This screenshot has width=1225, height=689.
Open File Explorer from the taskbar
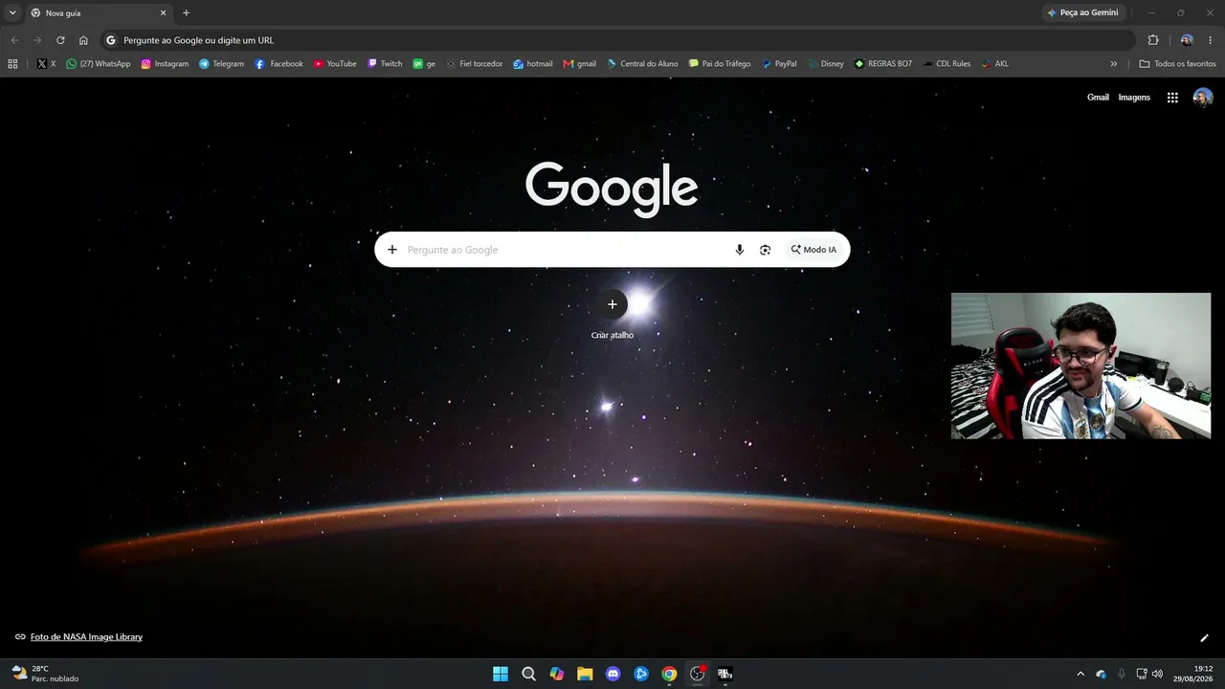585,674
